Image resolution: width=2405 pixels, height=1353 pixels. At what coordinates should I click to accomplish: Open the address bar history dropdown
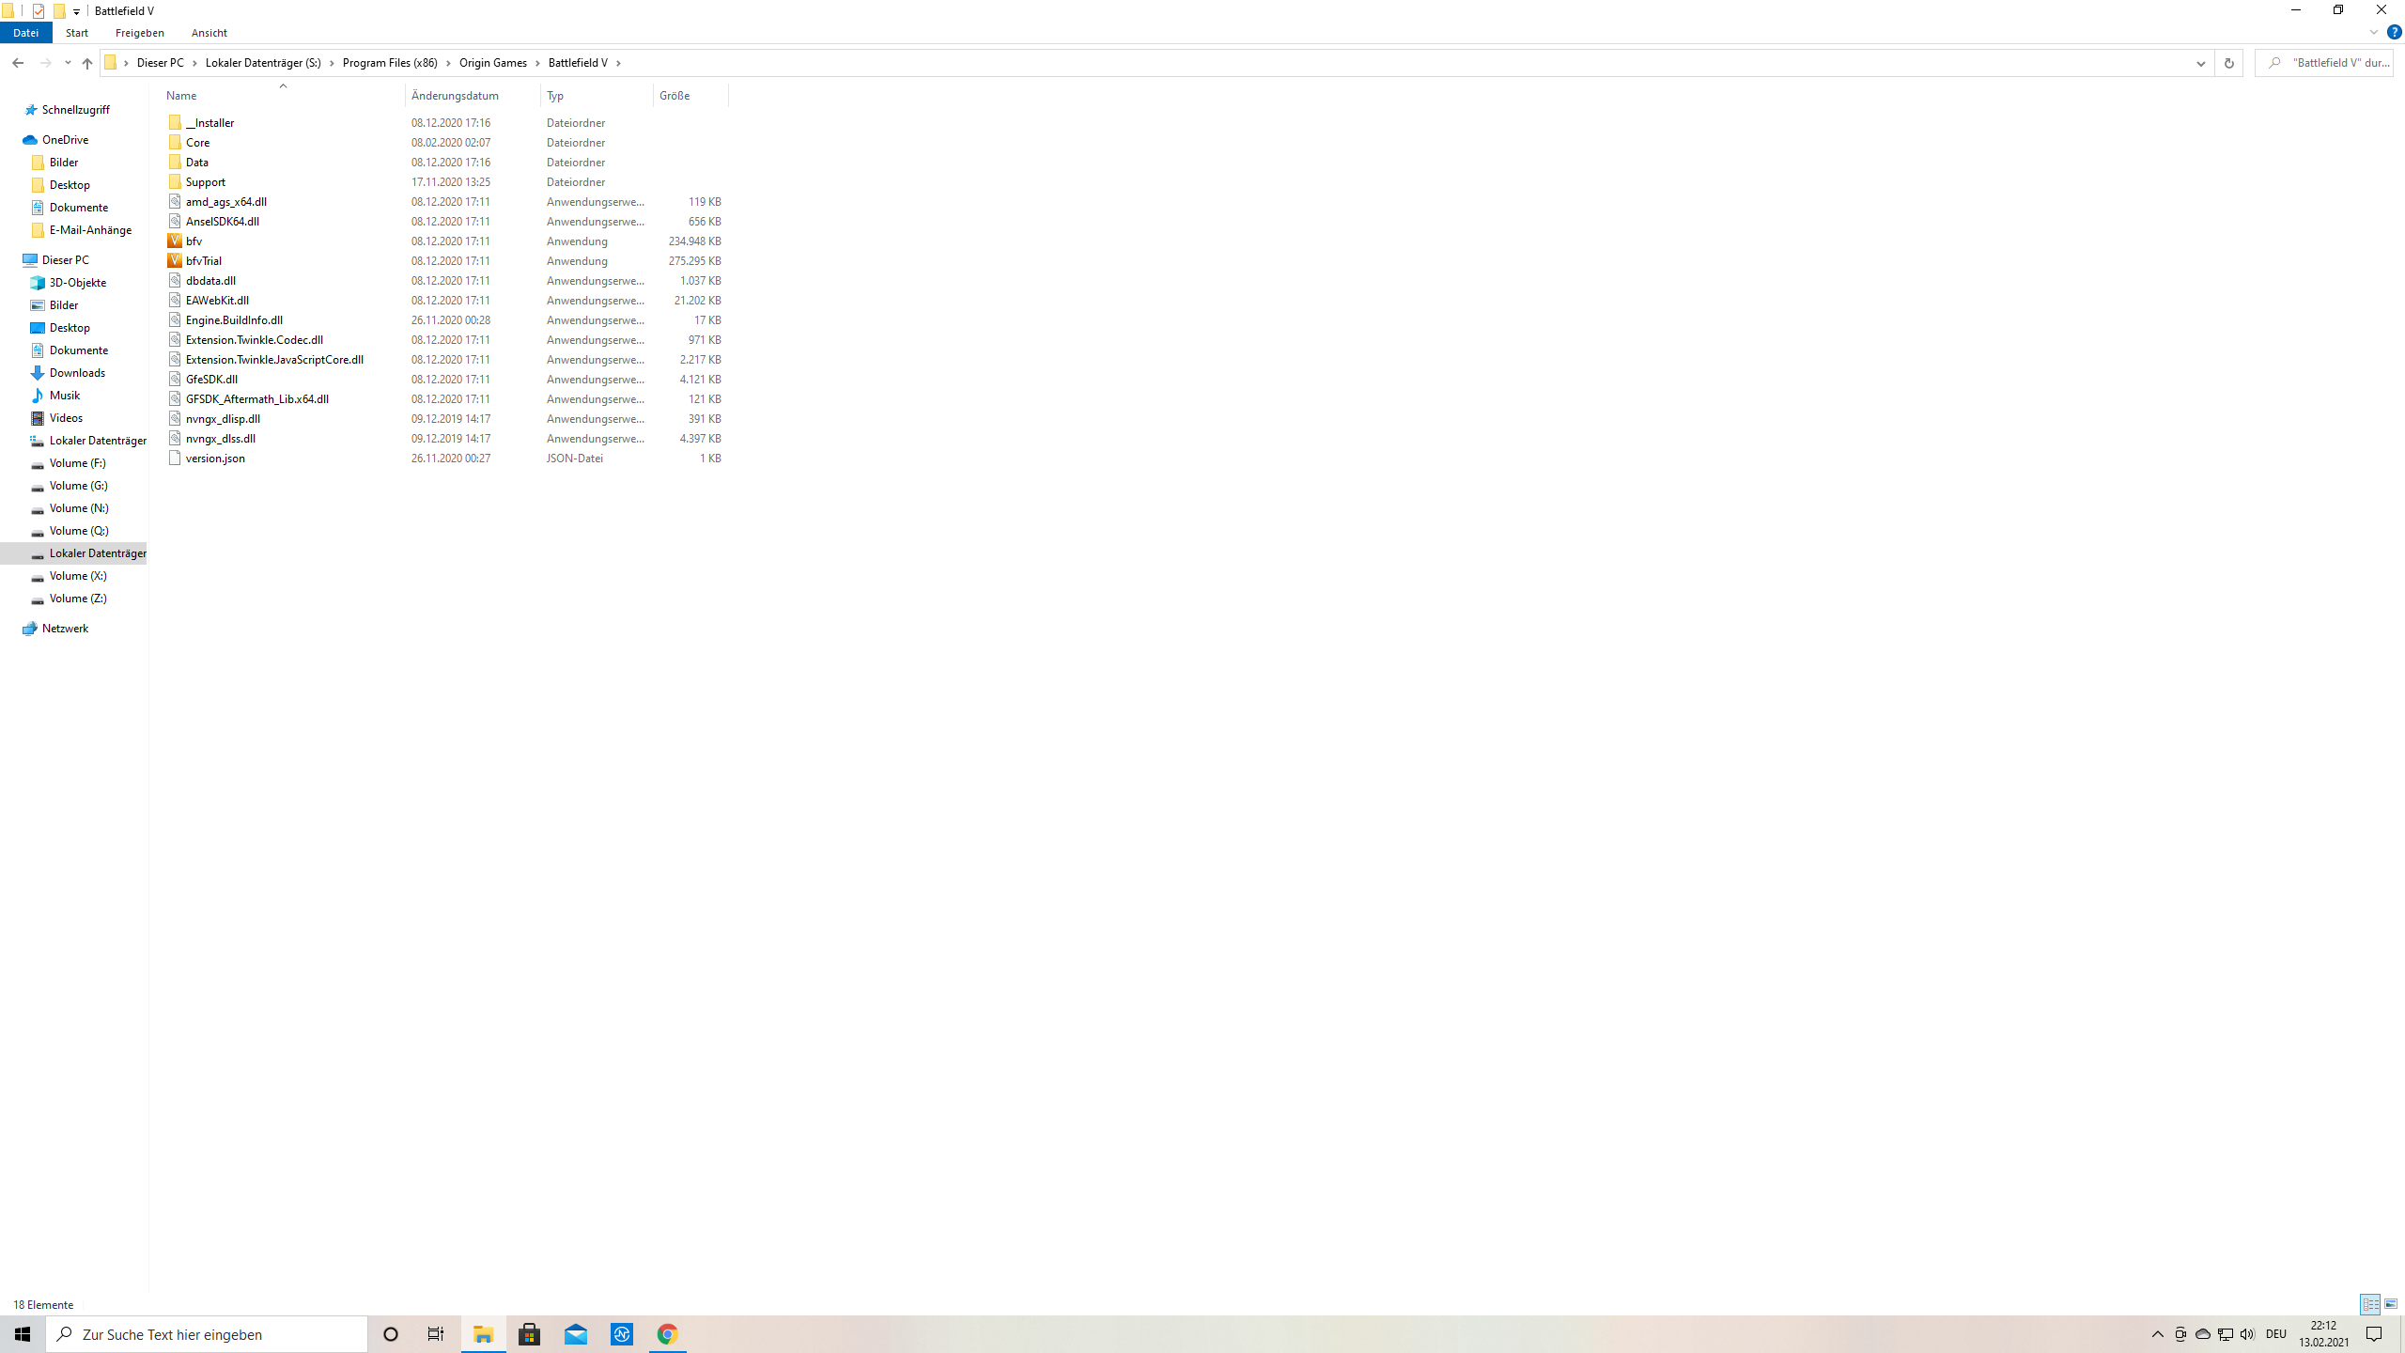[2200, 63]
